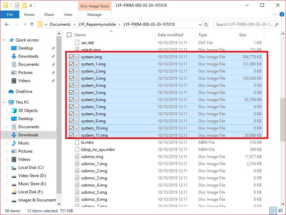Viewport: 286px width, 215px height.
Task: Open the recent locations dropdown arrow
Action: (25, 24)
